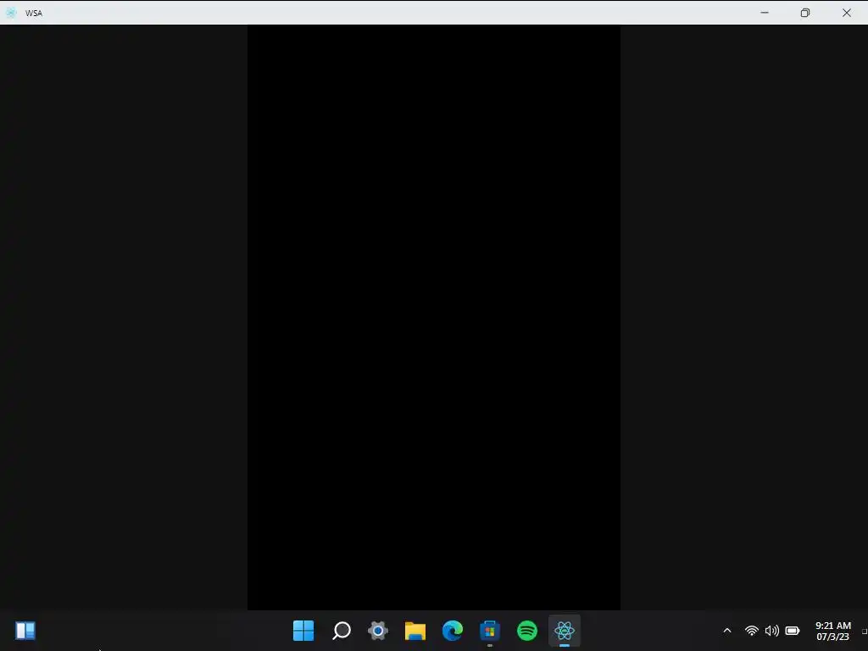The image size is (868, 651).
Task: Select the WSA app taskbar icon
Action: [x=564, y=631]
